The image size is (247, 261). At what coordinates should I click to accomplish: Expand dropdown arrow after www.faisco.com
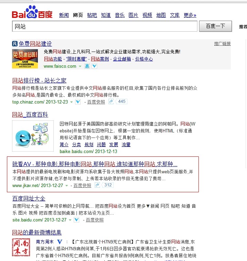point(80,66)
